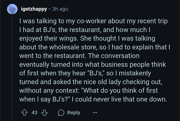Click the dot separator before the timestamp

tap(50, 9)
